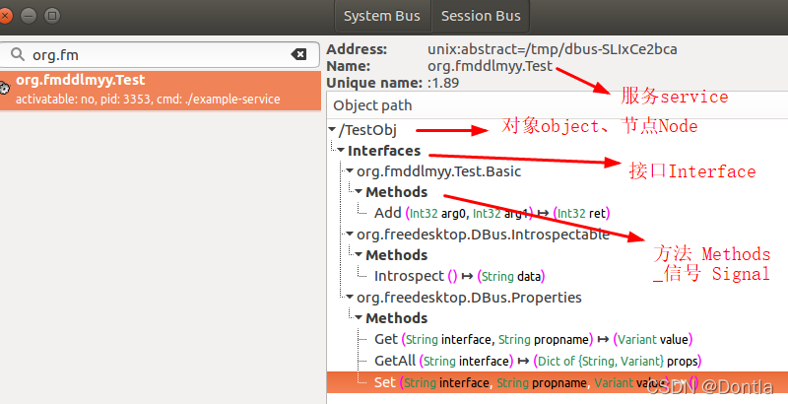The image size is (788, 404).
Task: Collapse org.freedesktop.DBus.Properties interface
Action: coord(350,297)
